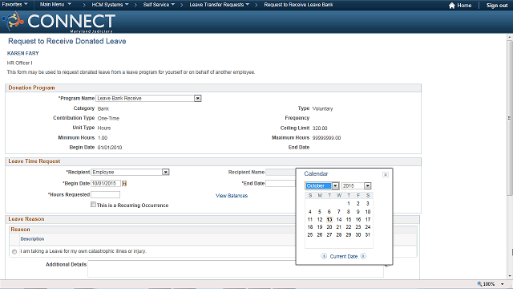Open Leave Transfer Requests breadcrumb menu
Image resolution: width=513 pixels, height=289 pixels.
(219, 5)
